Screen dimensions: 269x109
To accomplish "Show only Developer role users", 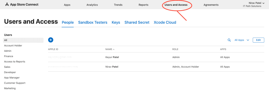I will [x=10, y=72].
